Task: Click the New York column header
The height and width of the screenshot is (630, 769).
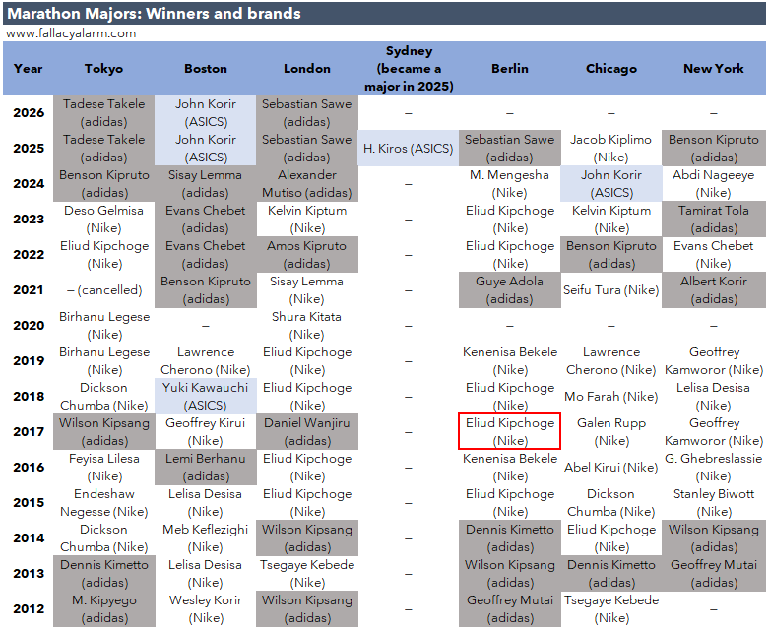Action: click(x=714, y=69)
